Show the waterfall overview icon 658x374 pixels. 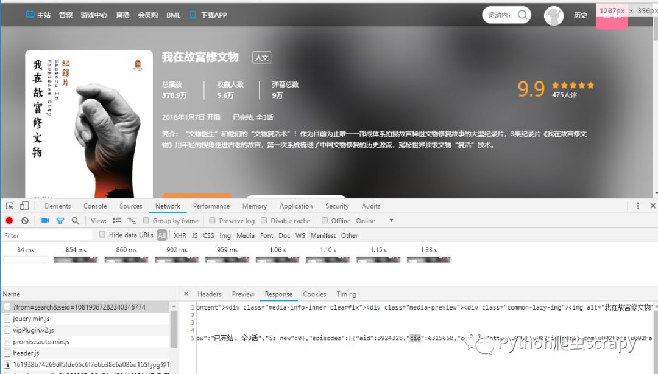(132, 220)
